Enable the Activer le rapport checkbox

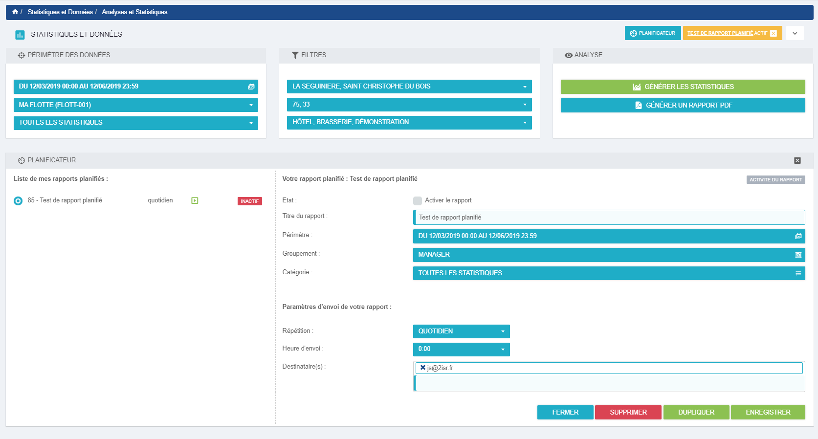pyautogui.click(x=418, y=200)
